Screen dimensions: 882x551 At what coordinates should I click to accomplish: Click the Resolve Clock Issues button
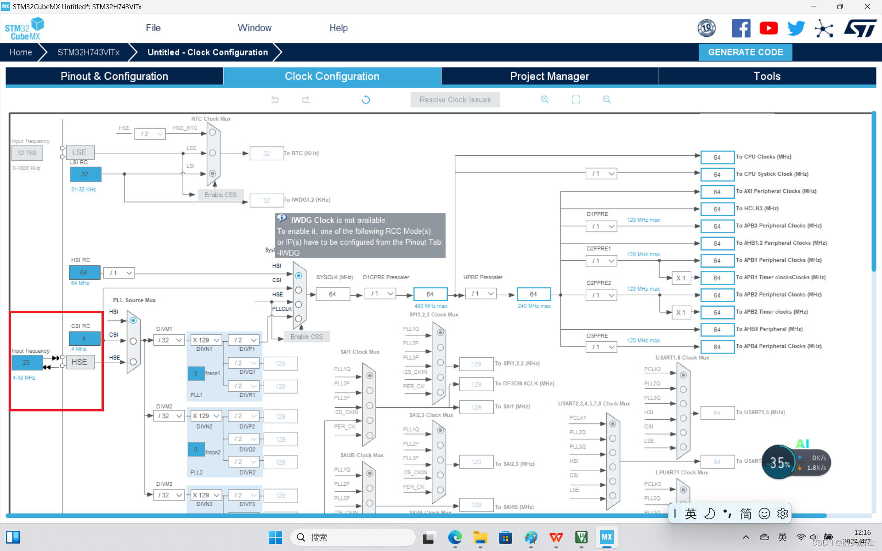point(455,100)
